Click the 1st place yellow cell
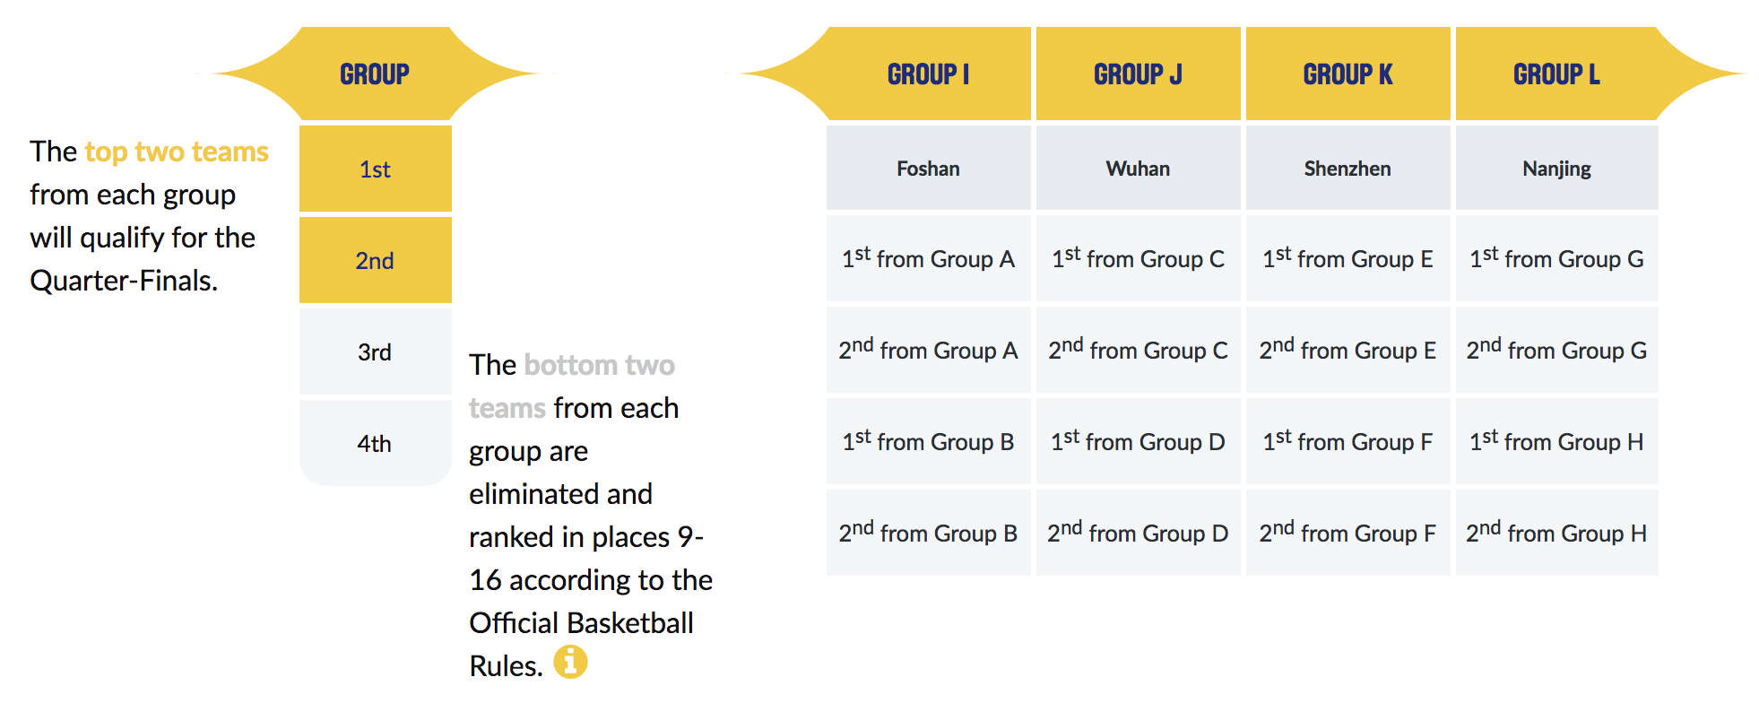This screenshot has height=703, width=1759. click(375, 169)
